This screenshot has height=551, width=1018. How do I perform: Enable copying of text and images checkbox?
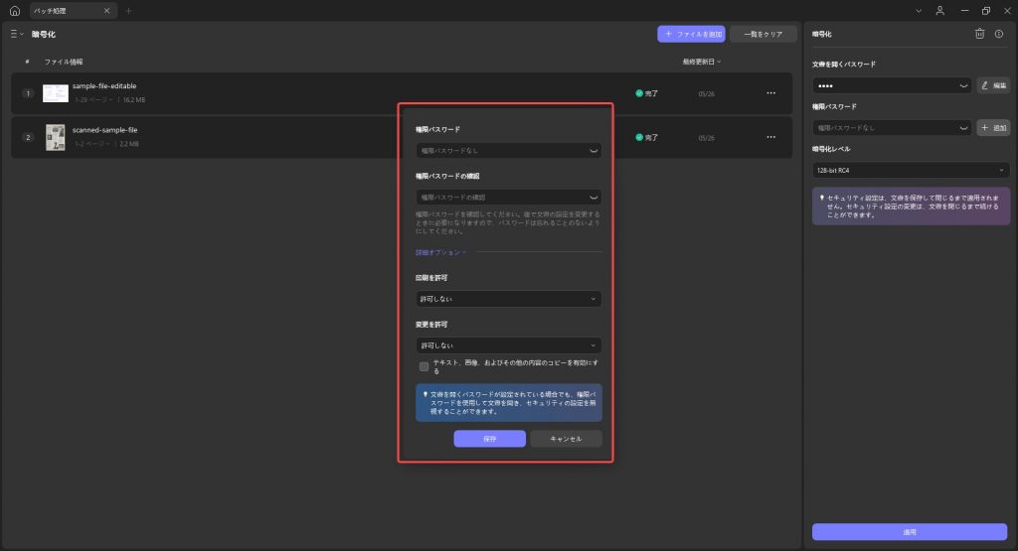[424, 367]
